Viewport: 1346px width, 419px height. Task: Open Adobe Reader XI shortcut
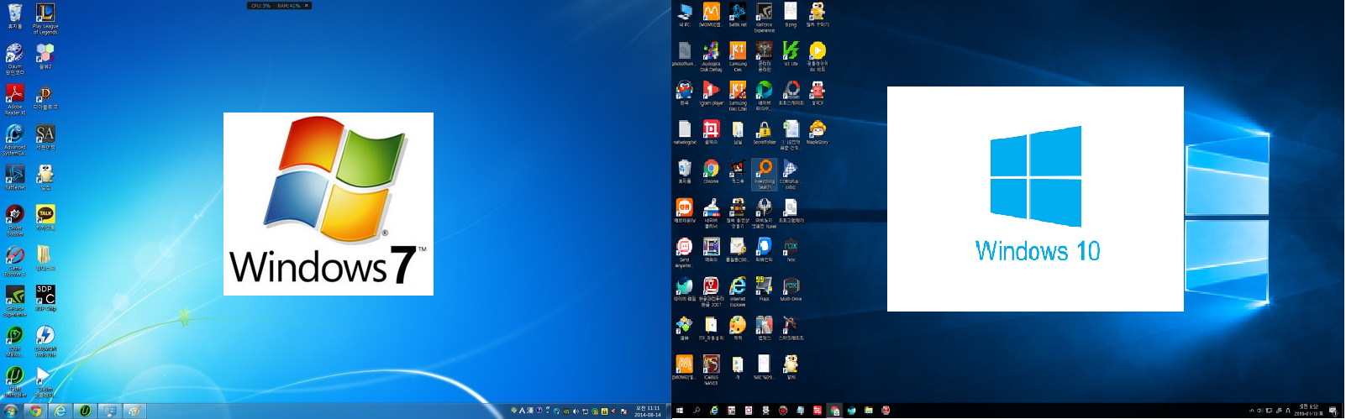coord(15,98)
